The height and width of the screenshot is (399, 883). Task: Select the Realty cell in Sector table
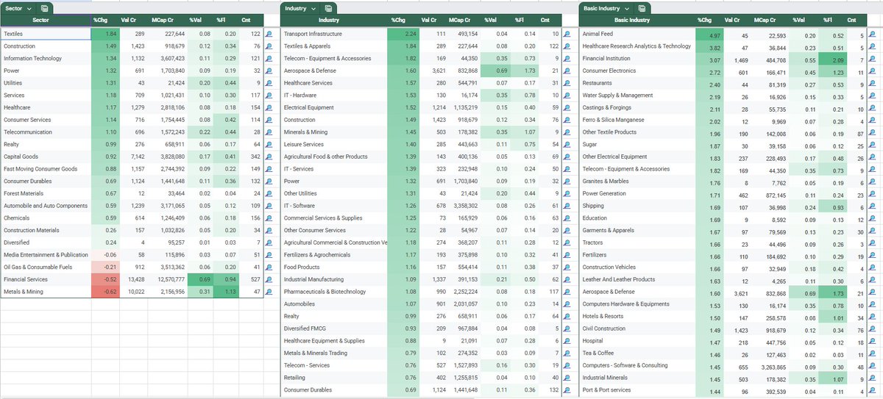point(46,145)
